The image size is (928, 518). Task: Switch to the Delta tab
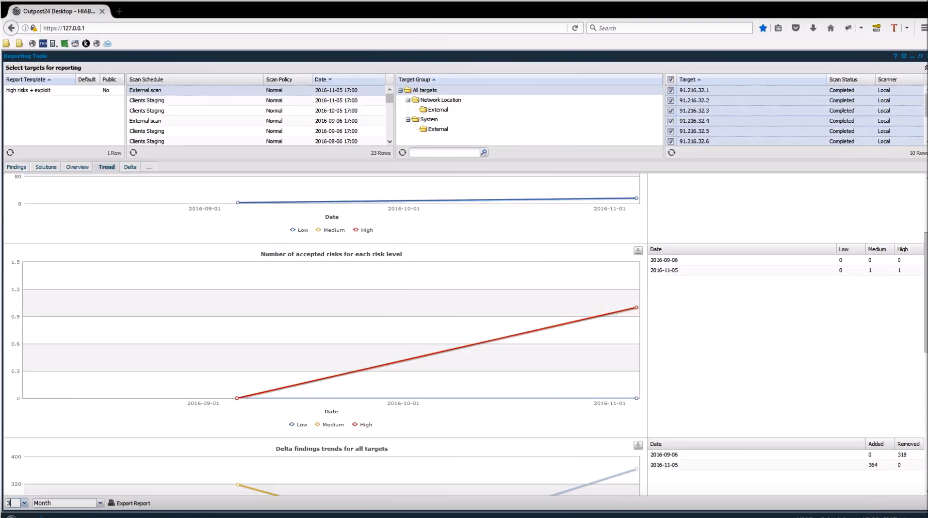pos(130,167)
